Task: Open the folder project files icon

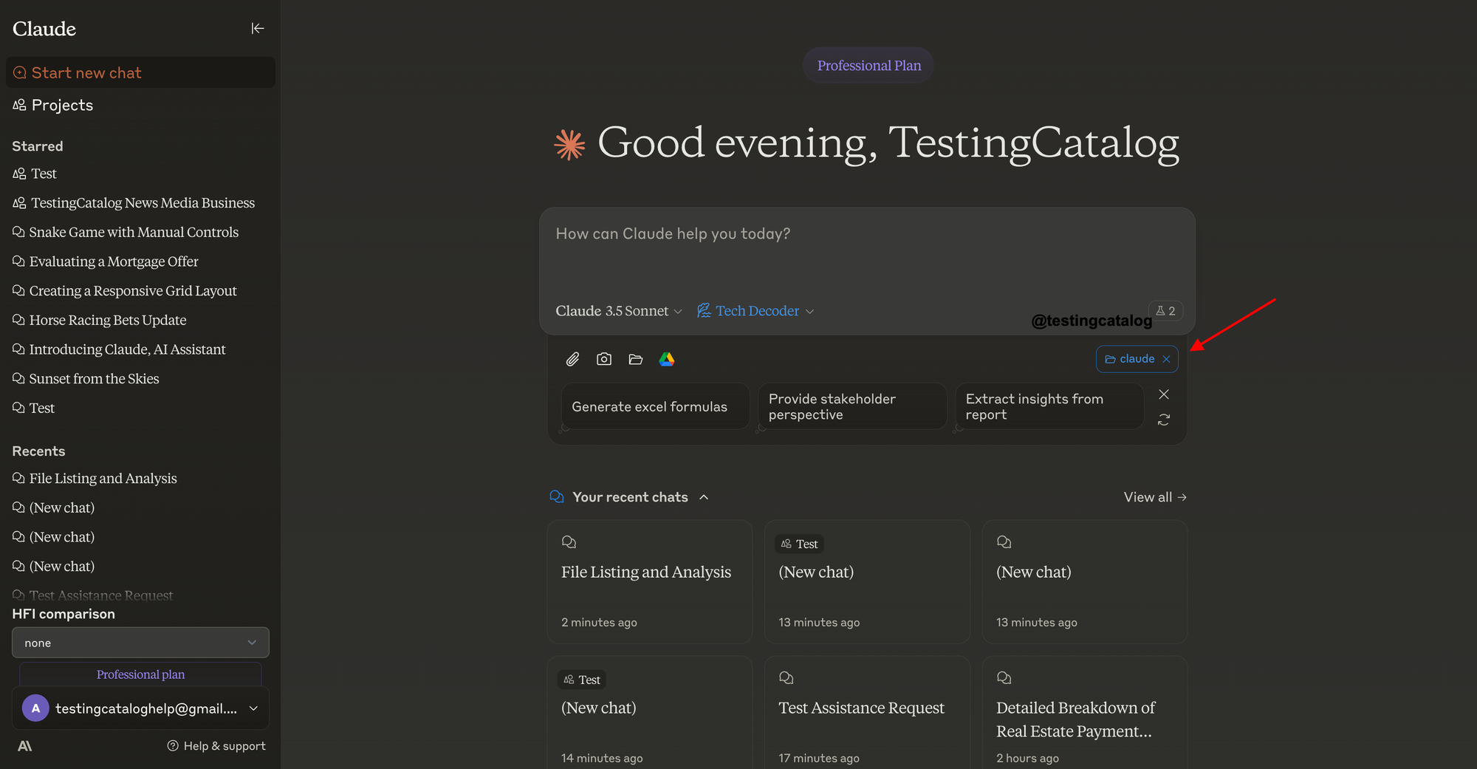Action: [x=635, y=359]
